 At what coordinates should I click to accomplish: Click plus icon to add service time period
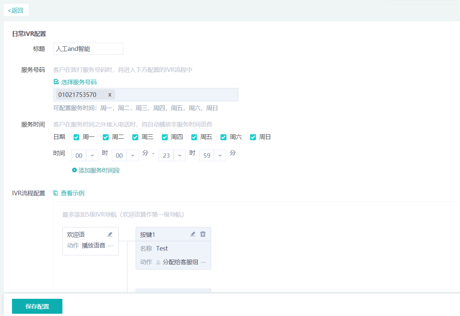coord(74,170)
